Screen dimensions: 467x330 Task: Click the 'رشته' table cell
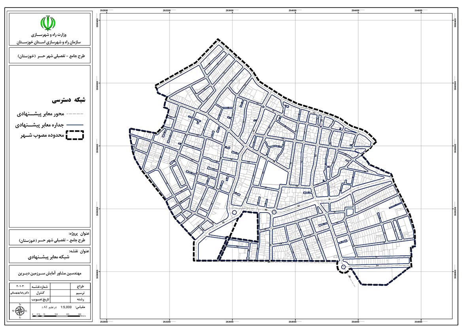pyautogui.click(x=80, y=300)
